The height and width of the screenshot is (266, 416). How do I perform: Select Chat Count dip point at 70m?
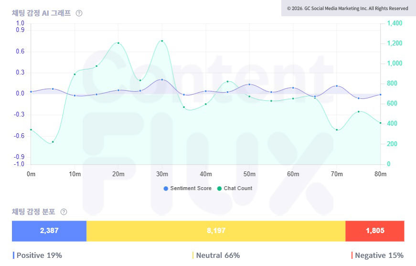click(x=337, y=130)
